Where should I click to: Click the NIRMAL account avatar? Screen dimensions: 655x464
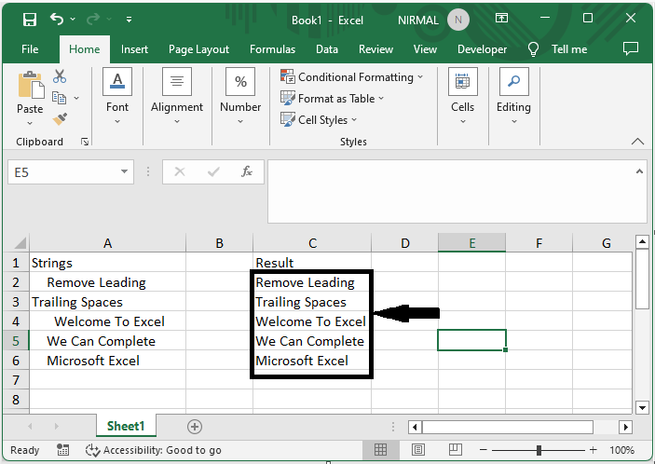[x=458, y=20]
